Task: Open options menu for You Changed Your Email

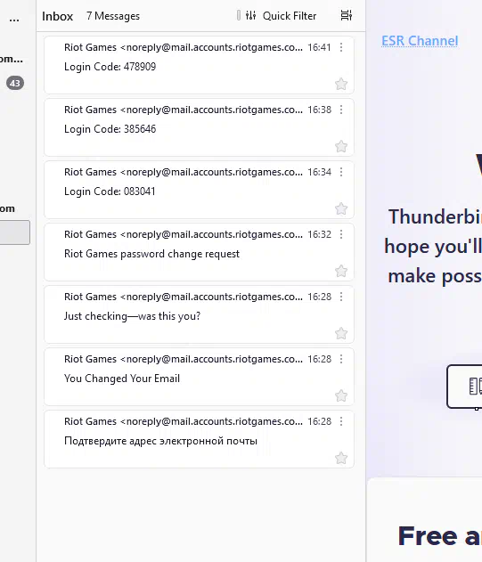Action: coord(341,359)
